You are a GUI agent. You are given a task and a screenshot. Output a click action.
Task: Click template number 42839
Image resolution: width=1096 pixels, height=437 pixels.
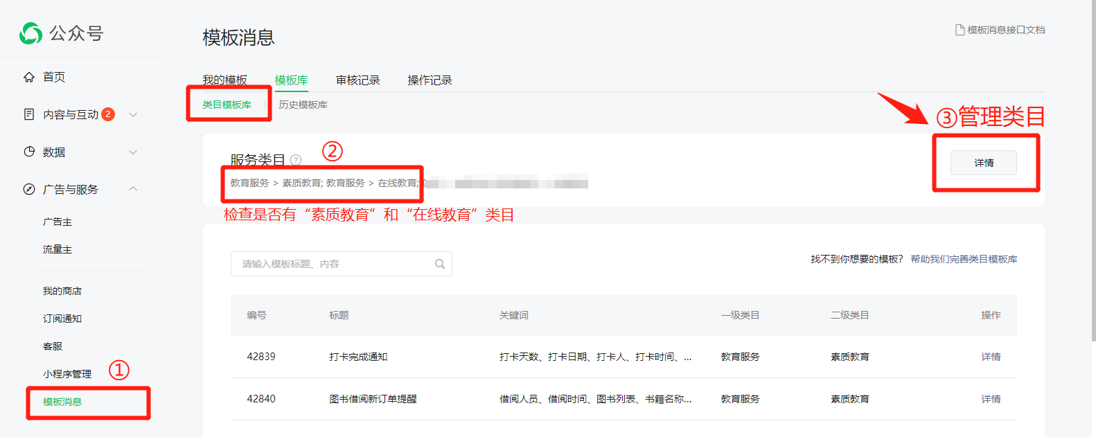click(x=261, y=357)
